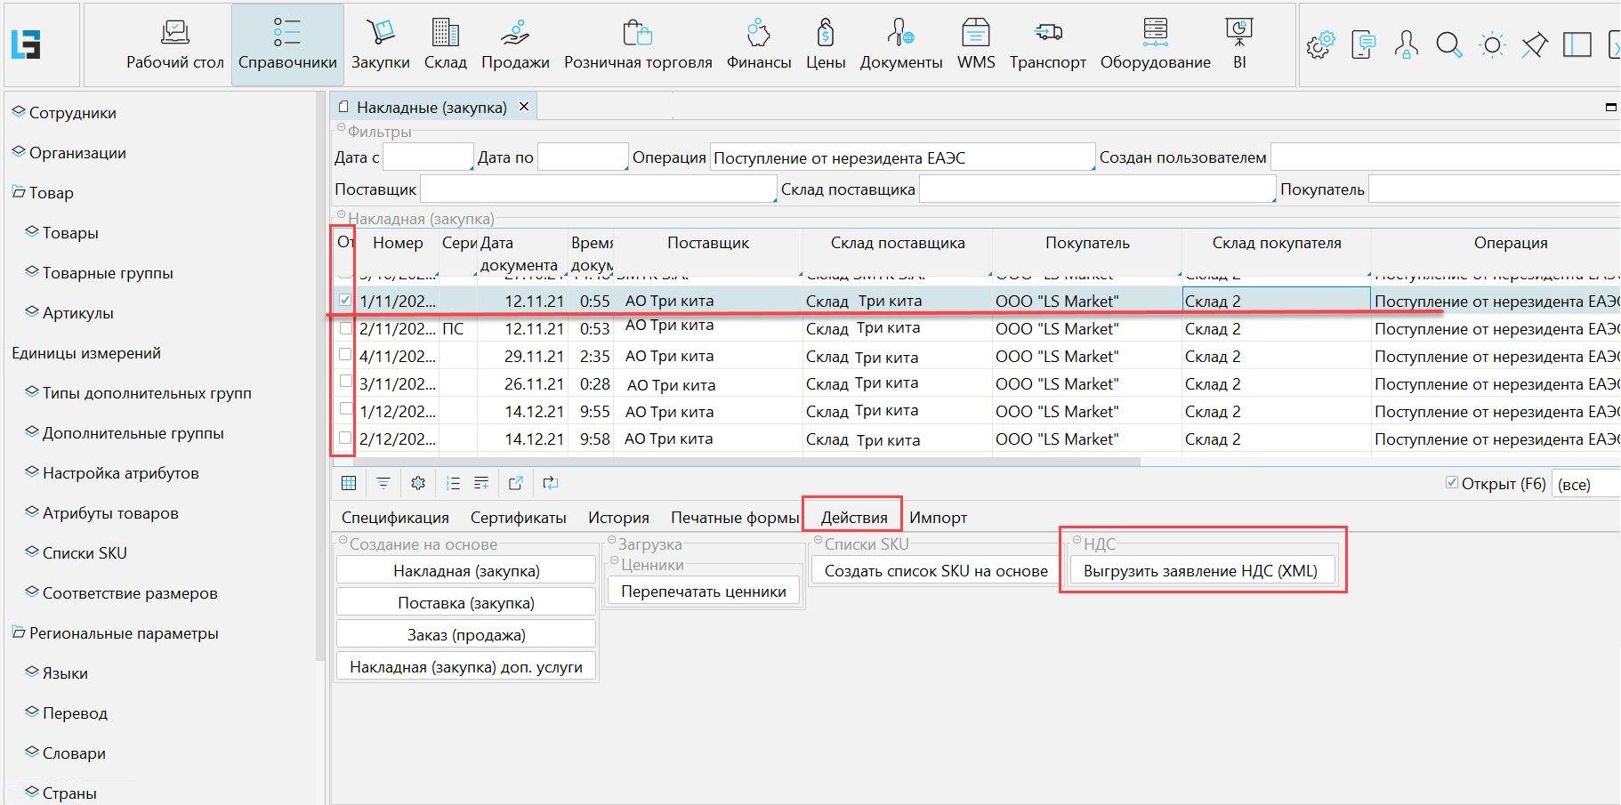
Task: Click the numbered list icon below table
Action: coord(453,483)
